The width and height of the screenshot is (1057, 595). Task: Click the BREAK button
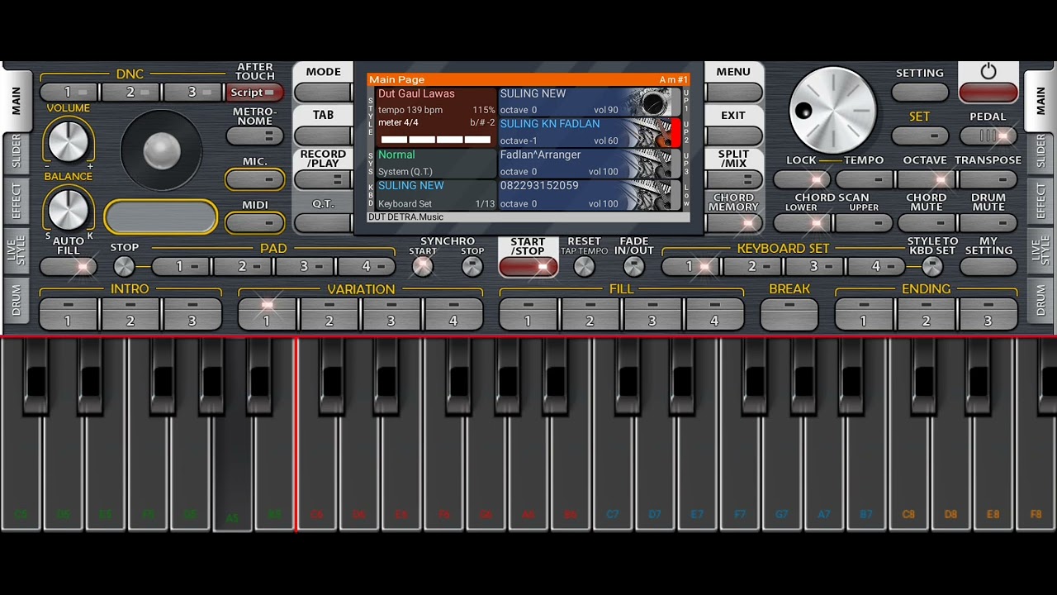(x=789, y=314)
